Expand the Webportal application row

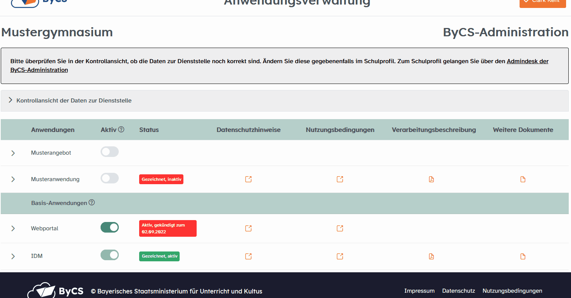[13, 228]
